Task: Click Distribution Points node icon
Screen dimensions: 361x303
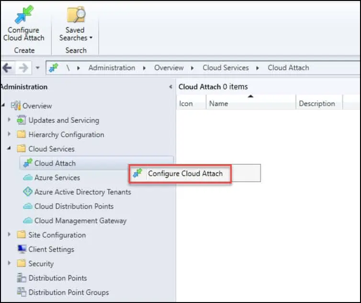Action: click(x=22, y=278)
